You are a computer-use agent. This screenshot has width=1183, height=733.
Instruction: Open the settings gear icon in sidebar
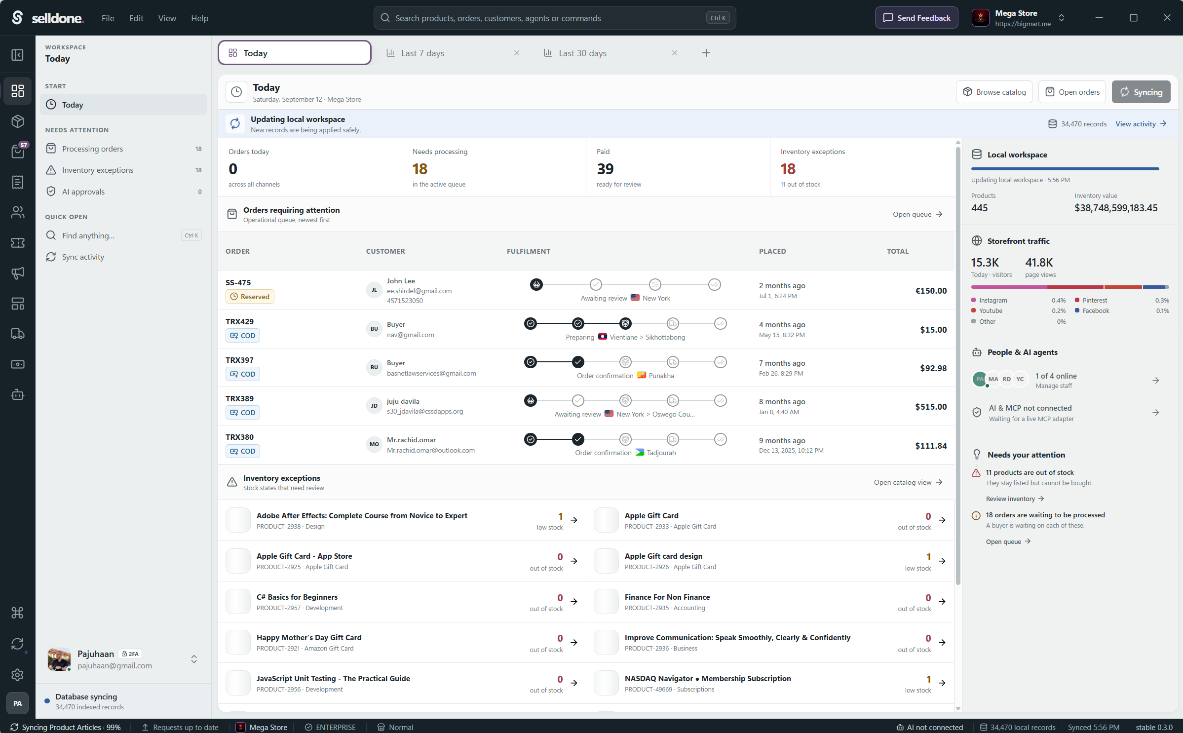tap(18, 675)
